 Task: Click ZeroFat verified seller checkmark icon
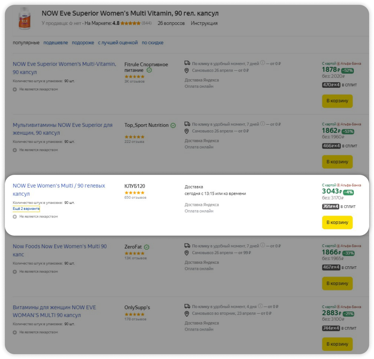pos(147,247)
